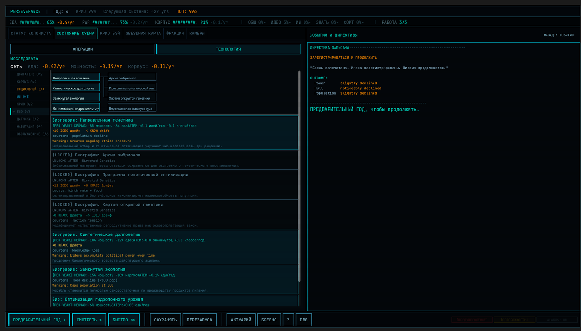Select the ТЕХНОЛОГИЯ sub-tab
This screenshot has height=331, width=581.
tap(228, 49)
